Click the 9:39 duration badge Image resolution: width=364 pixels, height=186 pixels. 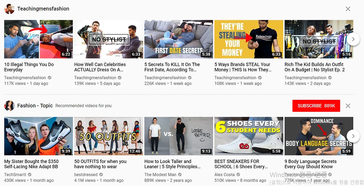pyautogui.click(x=66, y=151)
